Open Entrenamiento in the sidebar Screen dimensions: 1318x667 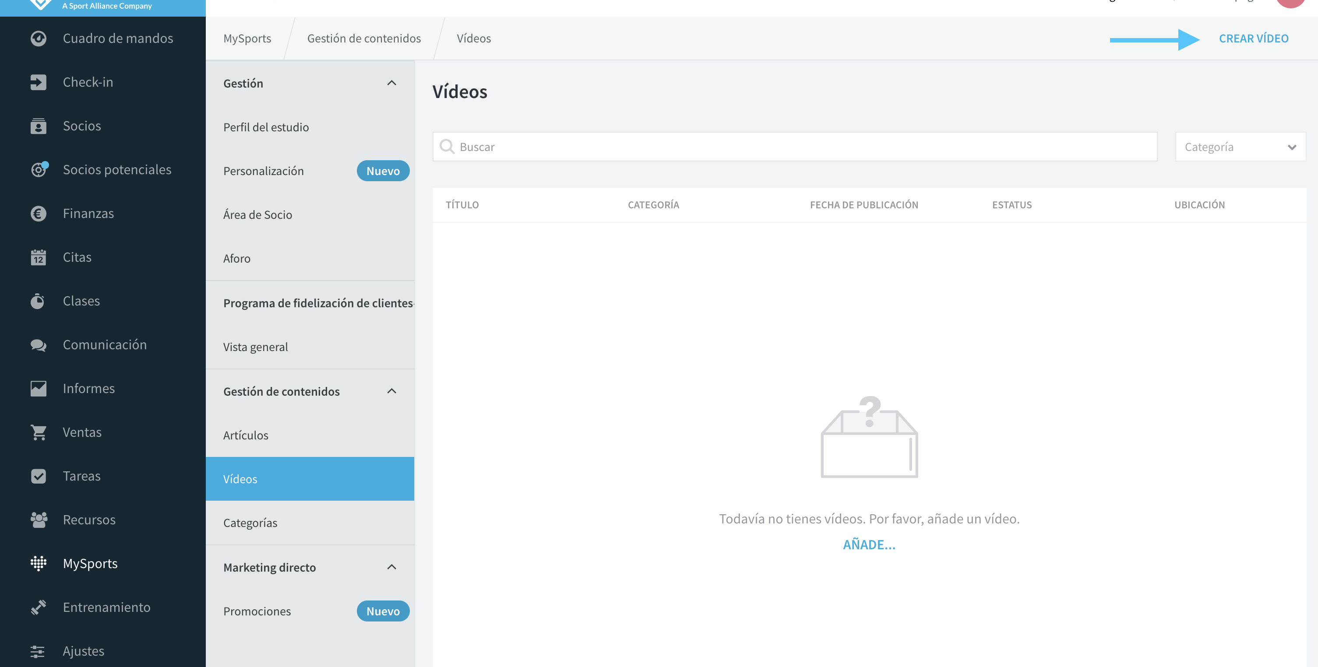(103, 607)
